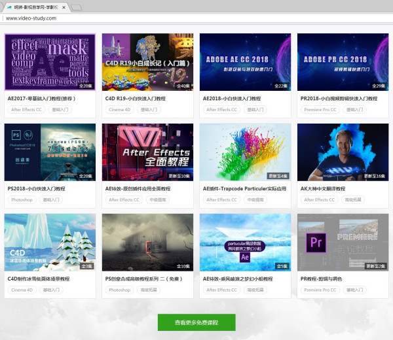Open the ADOBE PR CC 2018 thumbnail
This screenshot has height=340, width=393.
[x=343, y=62]
